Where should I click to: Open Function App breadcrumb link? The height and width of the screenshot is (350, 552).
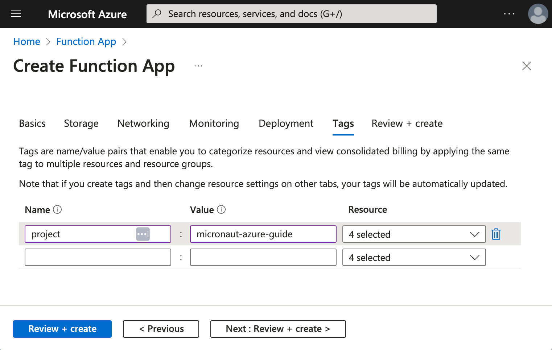coord(86,42)
